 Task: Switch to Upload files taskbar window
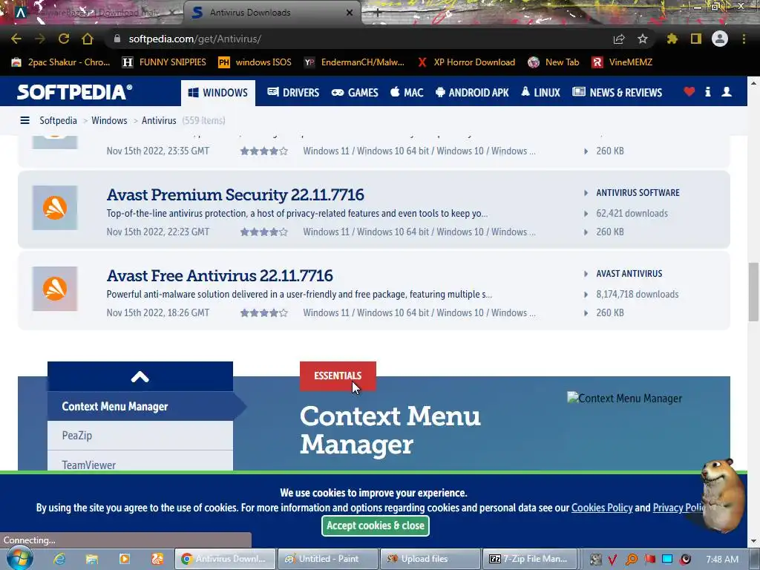[430, 559]
